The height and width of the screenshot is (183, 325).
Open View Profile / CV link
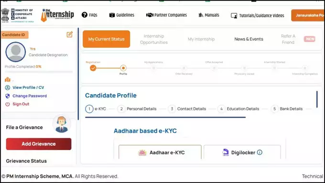[28, 87]
